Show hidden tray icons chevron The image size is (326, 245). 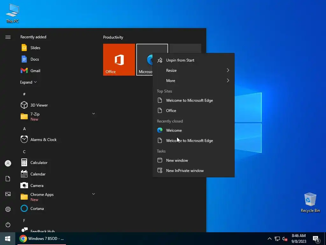click(269, 239)
